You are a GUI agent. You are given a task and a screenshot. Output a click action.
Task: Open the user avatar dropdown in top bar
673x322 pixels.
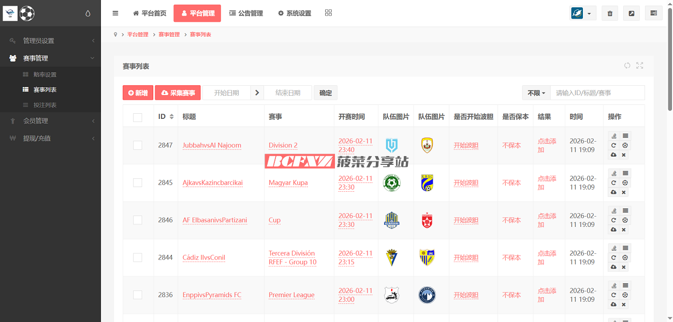point(582,13)
